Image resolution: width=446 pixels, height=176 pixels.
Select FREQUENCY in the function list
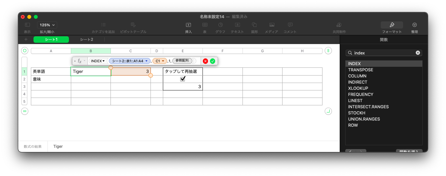(x=384, y=94)
